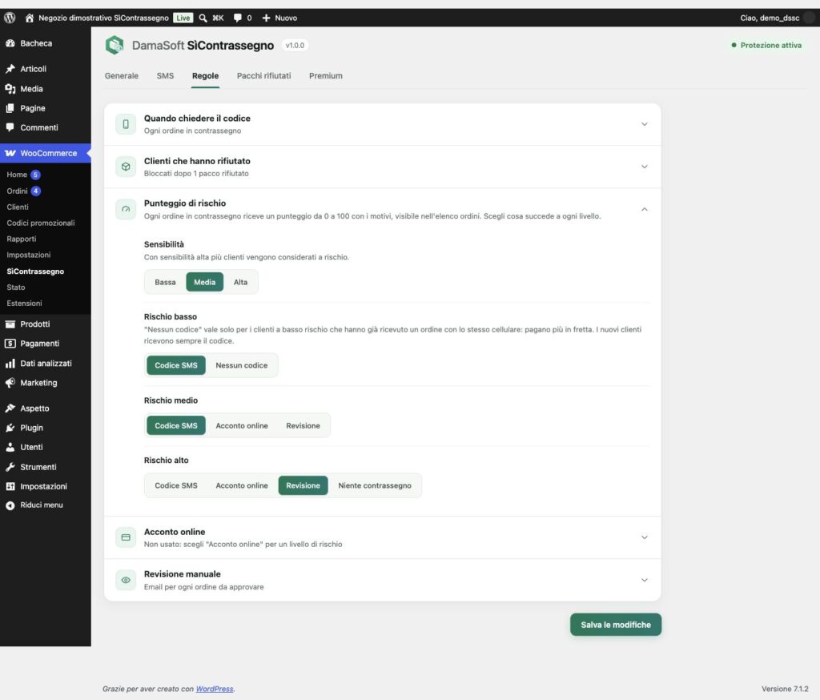
Task: Open Codici promozionali submenu item
Action: pyautogui.click(x=41, y=223)
